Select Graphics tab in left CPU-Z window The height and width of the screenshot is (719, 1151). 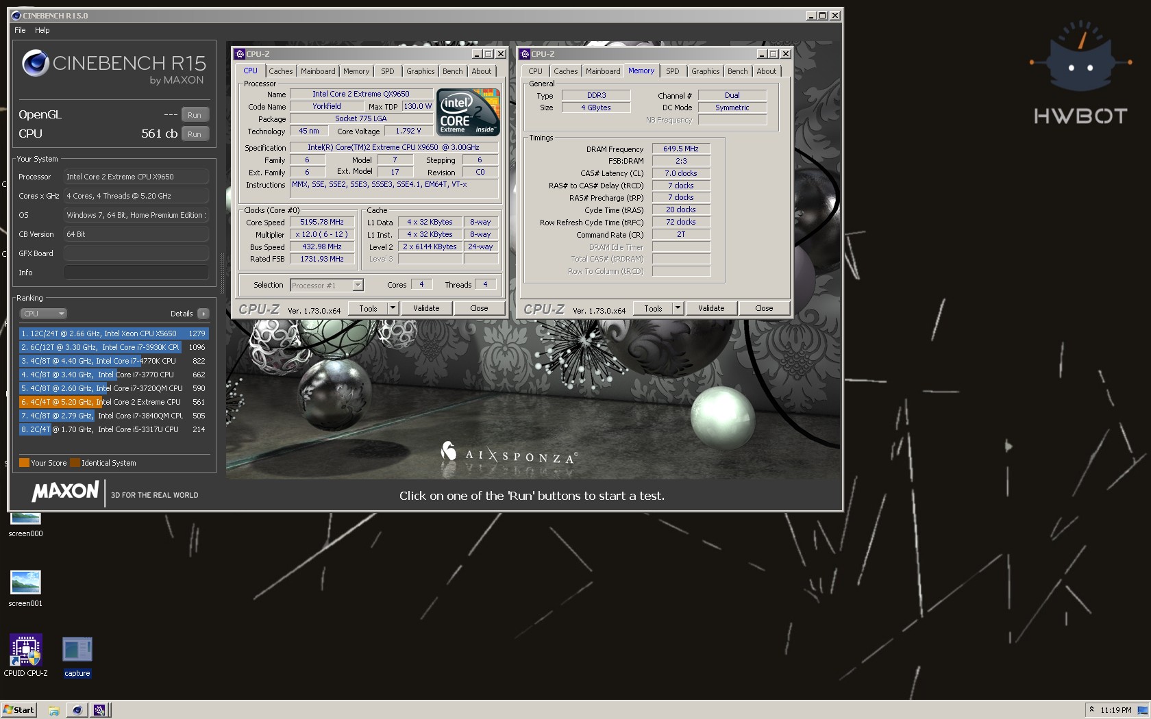(x=420, y=71)
